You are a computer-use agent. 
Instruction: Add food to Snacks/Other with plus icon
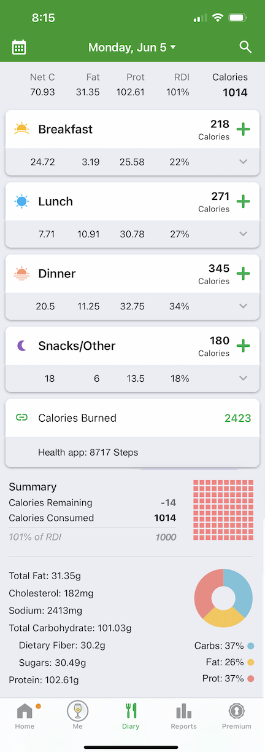point(244,346)
